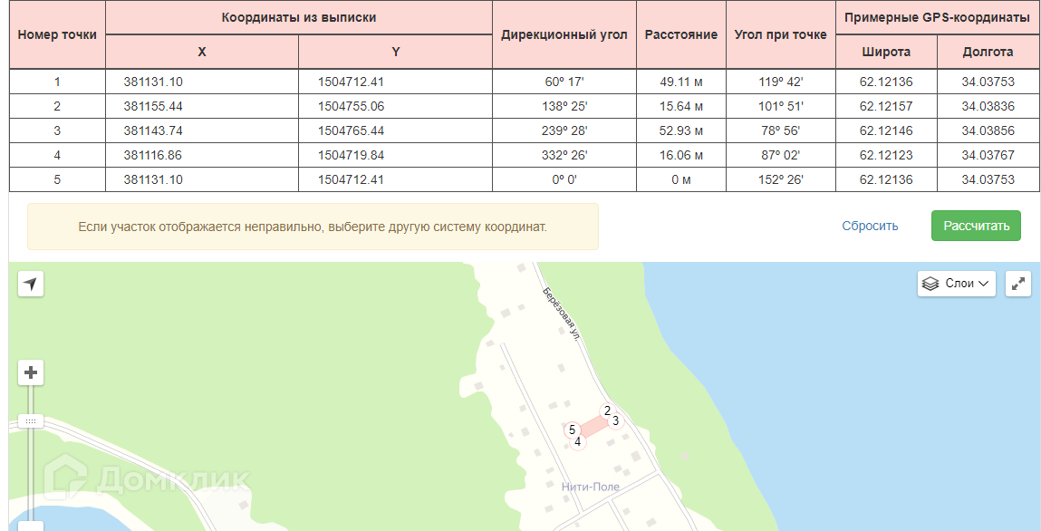Viewport: 1041px width, 531px height.
Task: Select Y coordinate cell 1504765.44
Action: coord(351,130)
